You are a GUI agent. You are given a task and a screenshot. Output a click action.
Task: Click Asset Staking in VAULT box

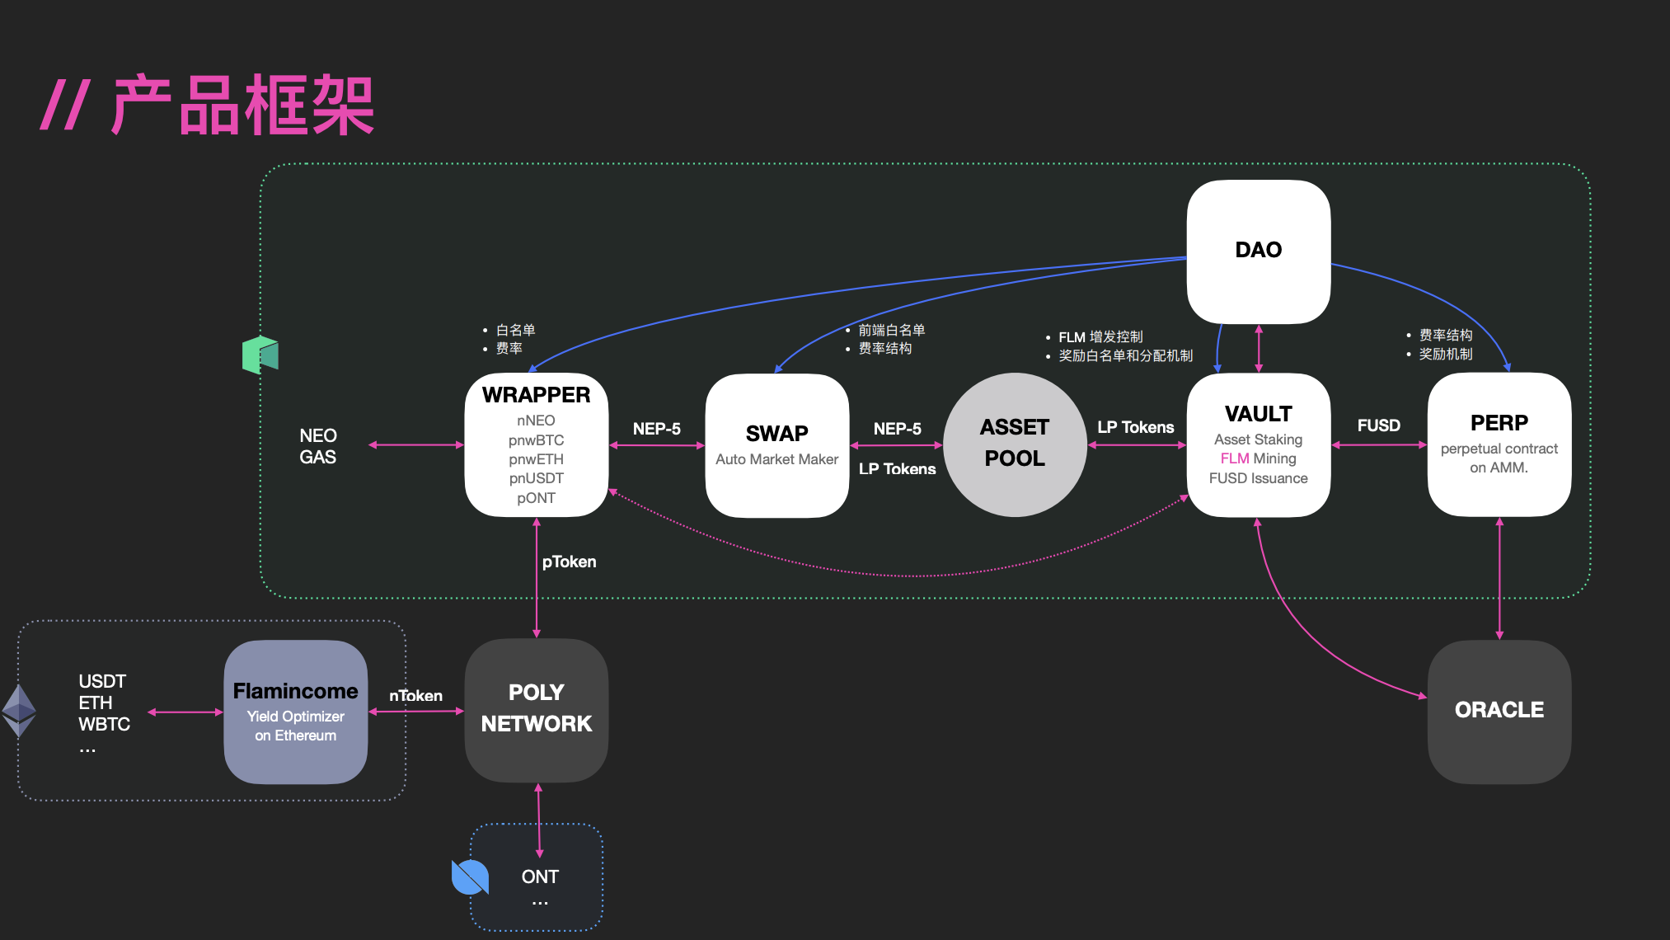pyautogui.click(x=1258, y=439)
